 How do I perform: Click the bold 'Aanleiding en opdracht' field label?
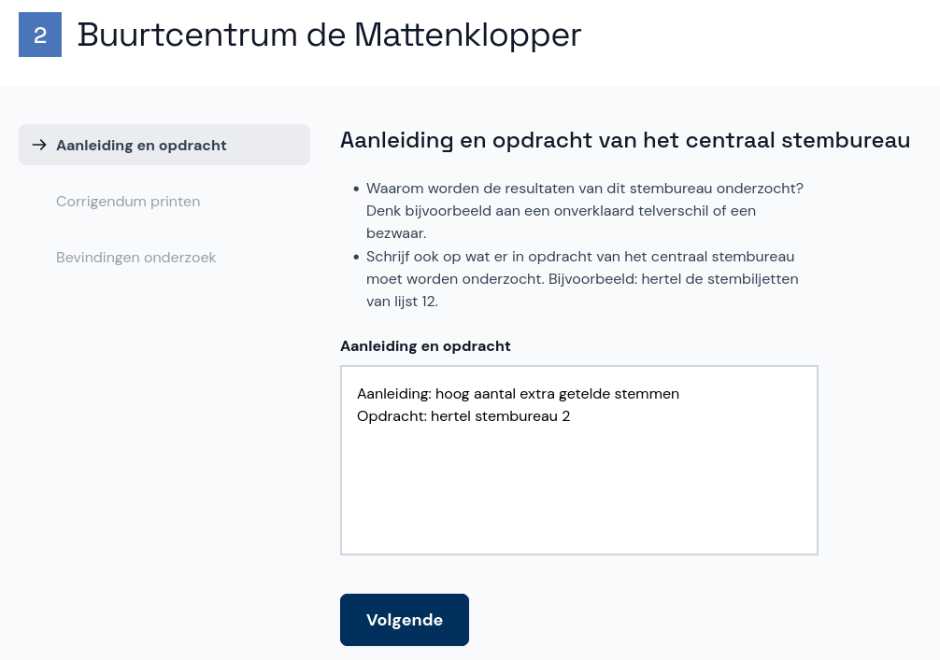(425, 345)
